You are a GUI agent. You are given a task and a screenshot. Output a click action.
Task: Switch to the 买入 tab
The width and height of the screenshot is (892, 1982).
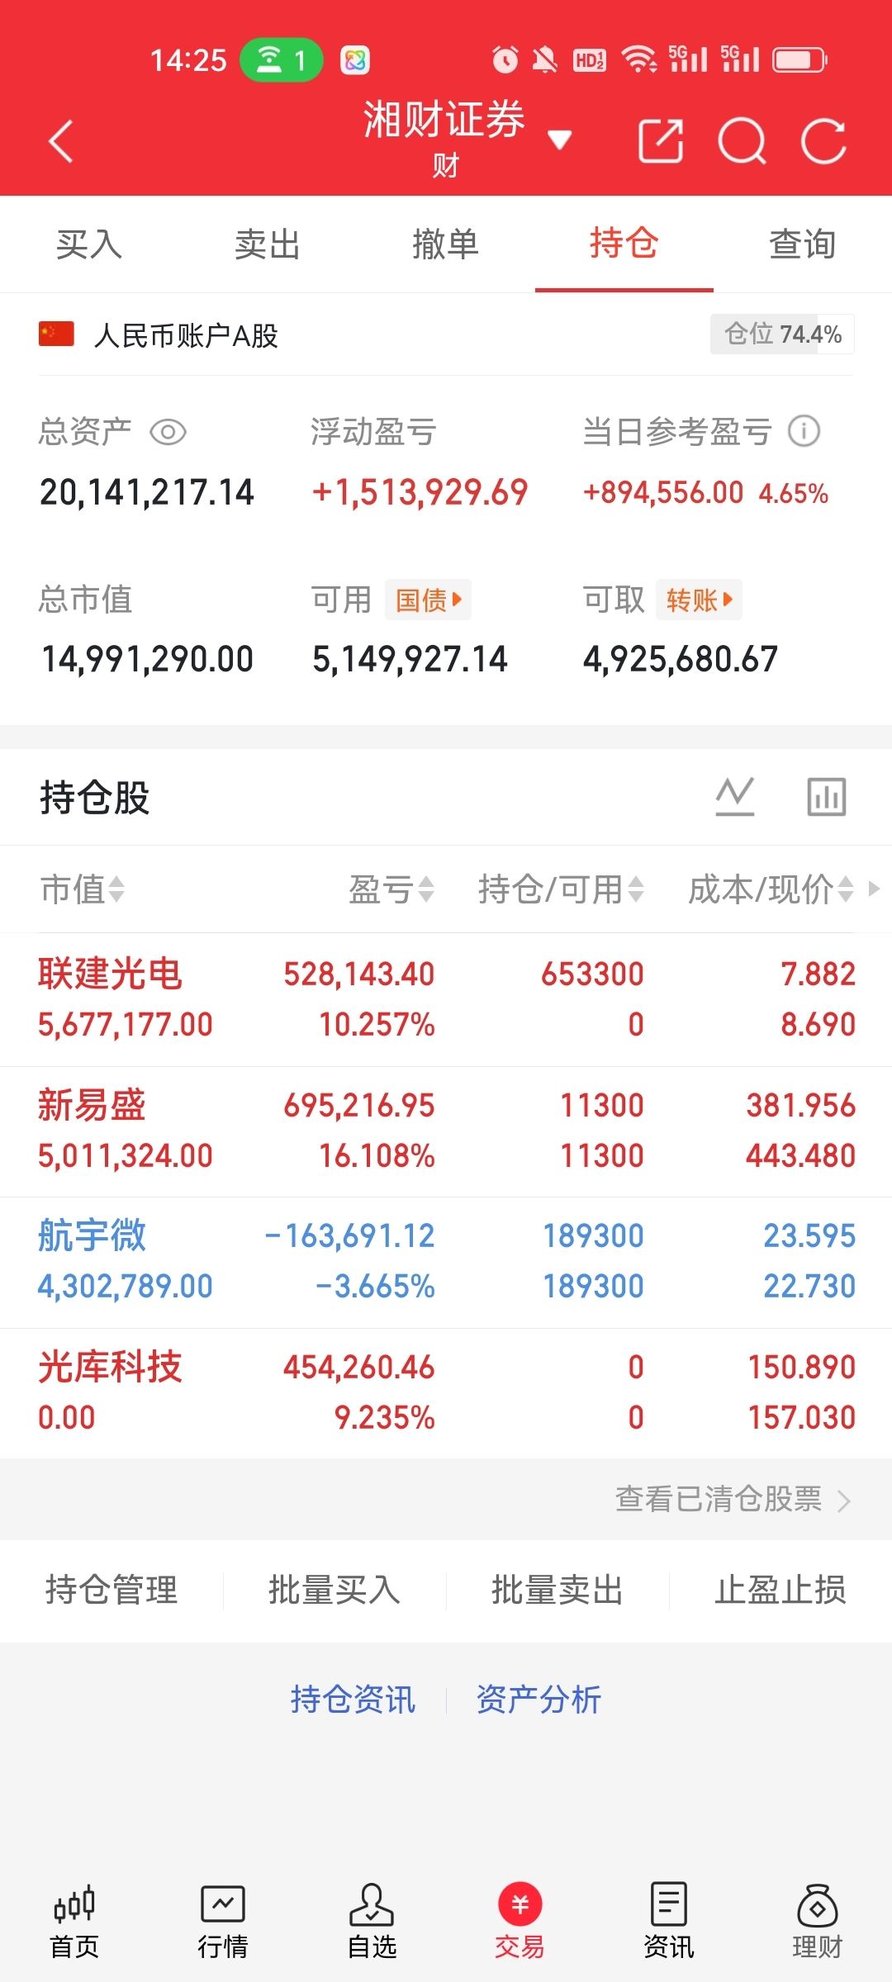[89, 244]
